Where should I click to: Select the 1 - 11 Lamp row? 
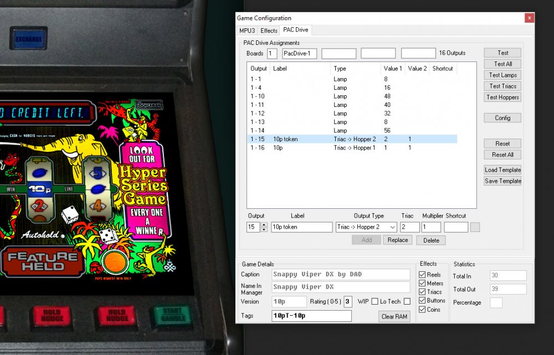pyautogui.click(x=352, y=105)
